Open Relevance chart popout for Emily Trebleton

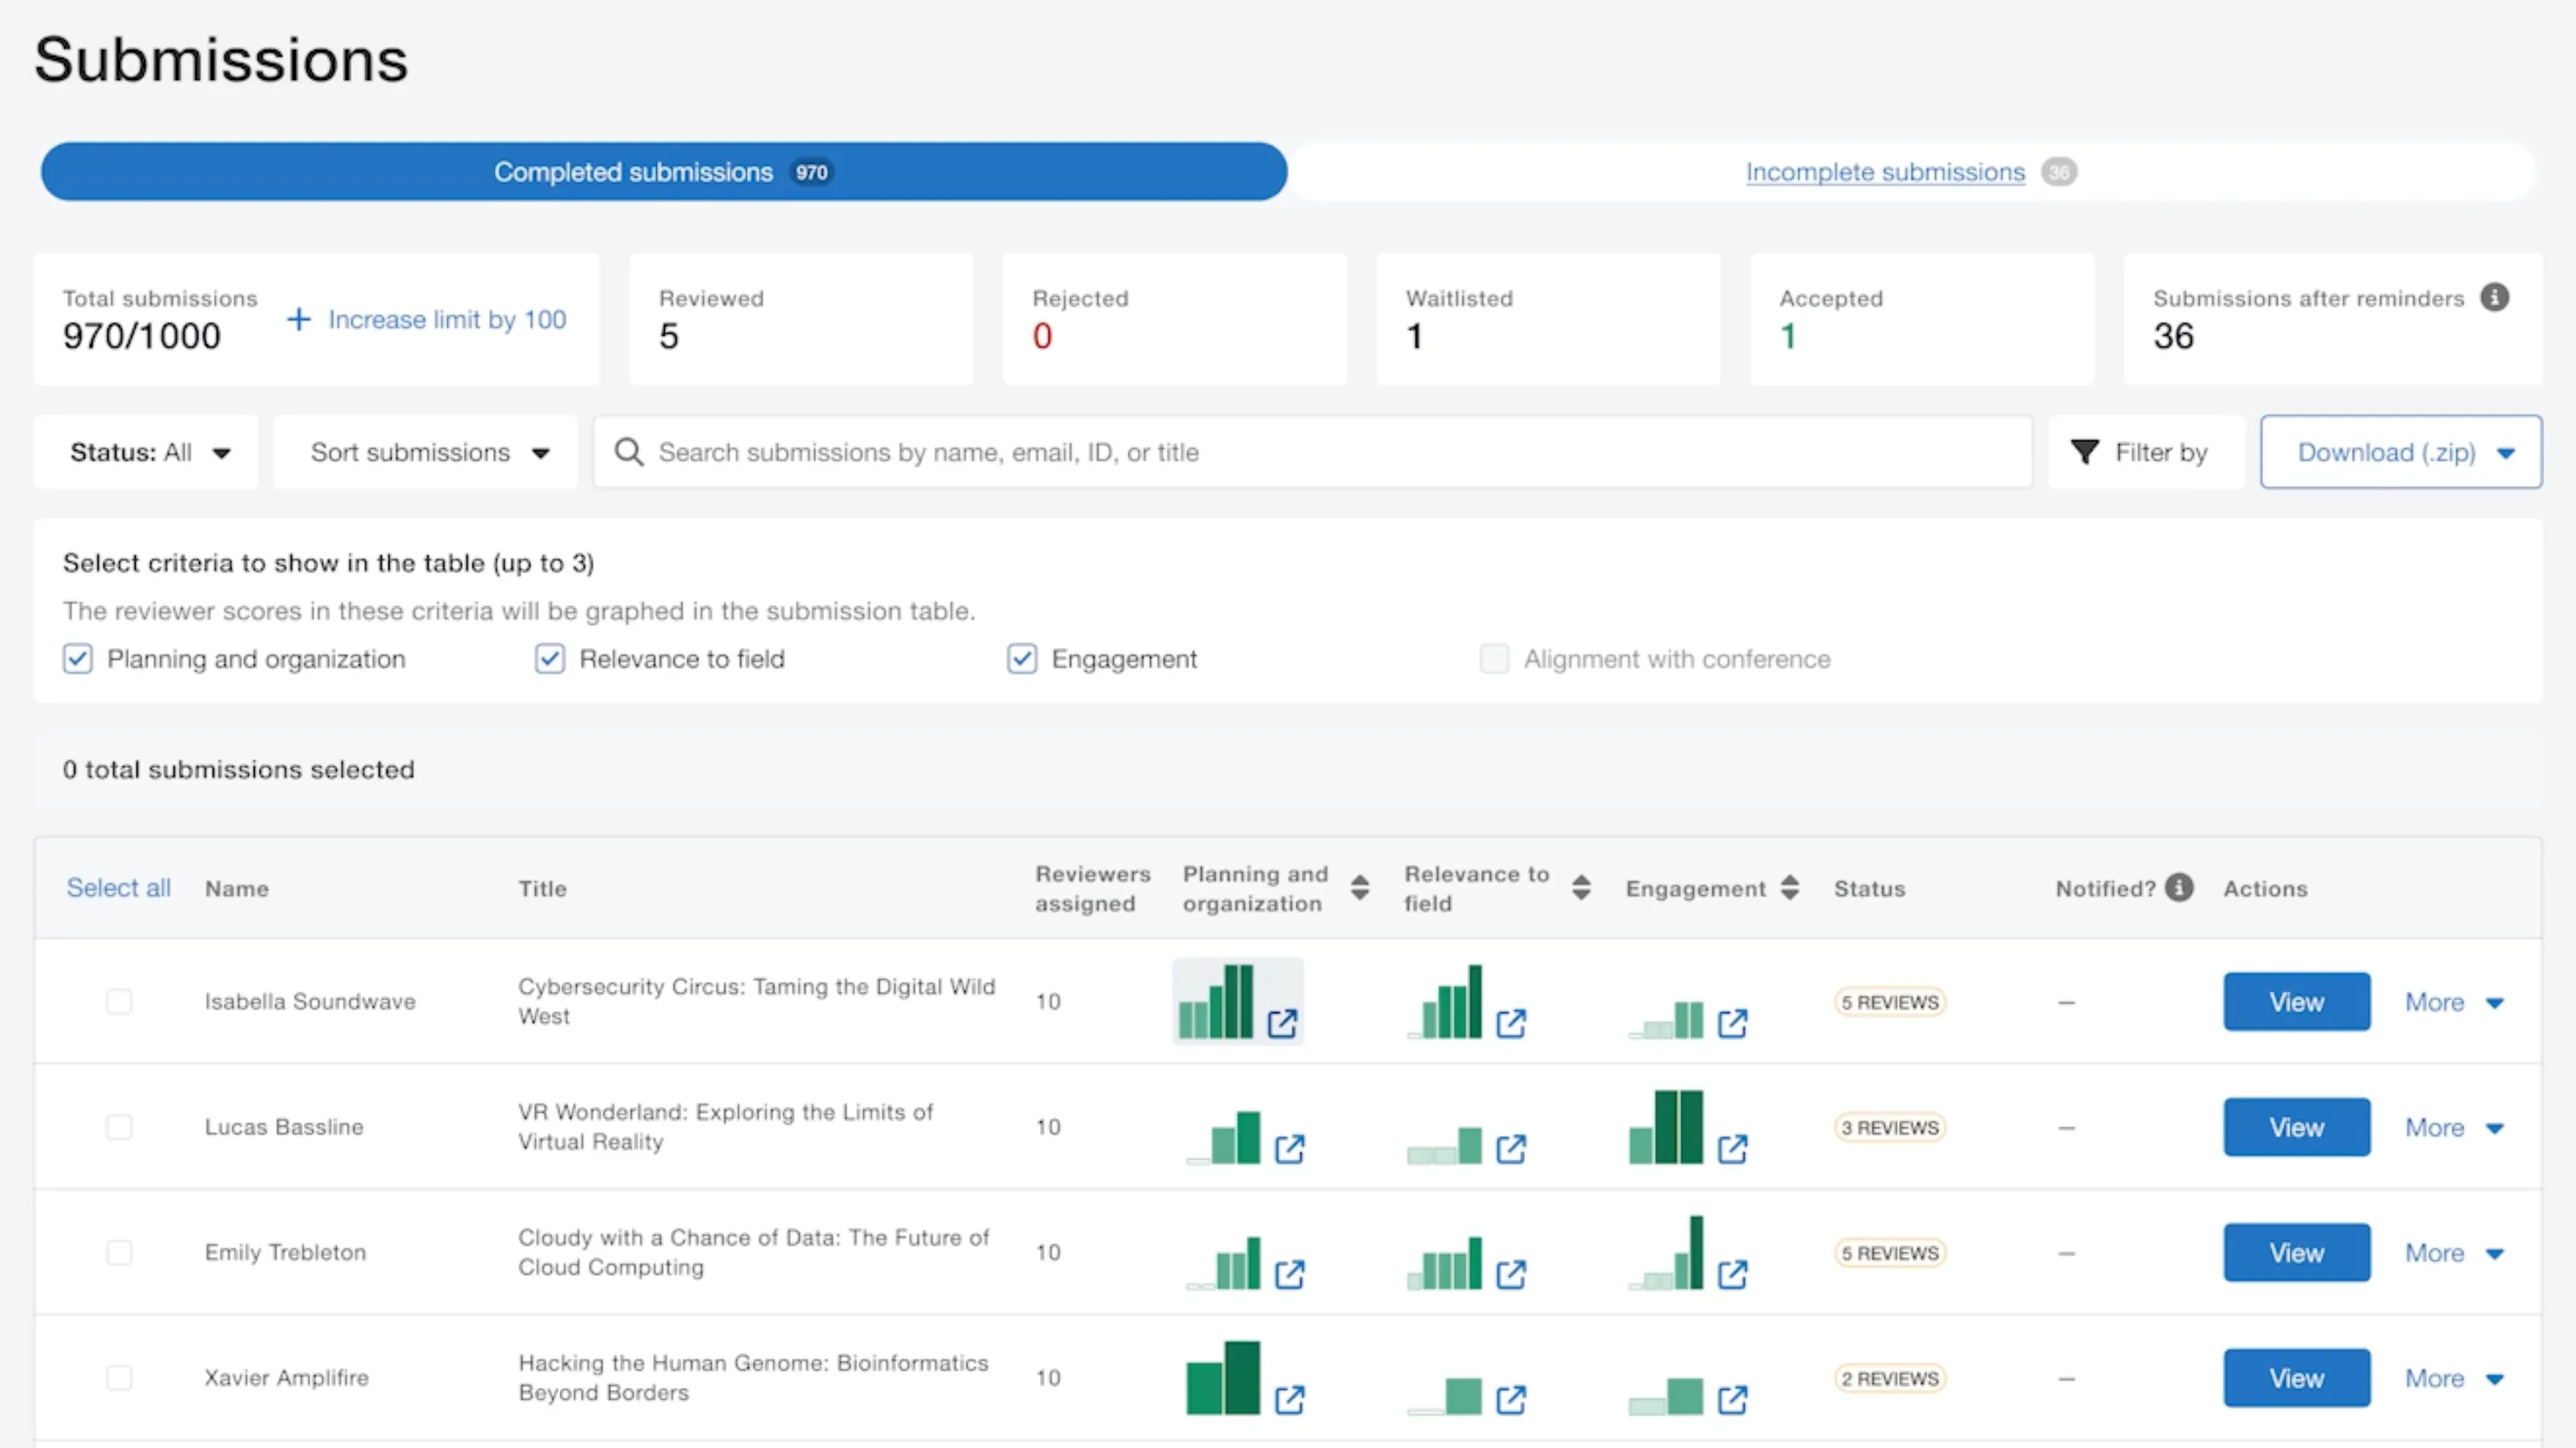(1511, 1274)
